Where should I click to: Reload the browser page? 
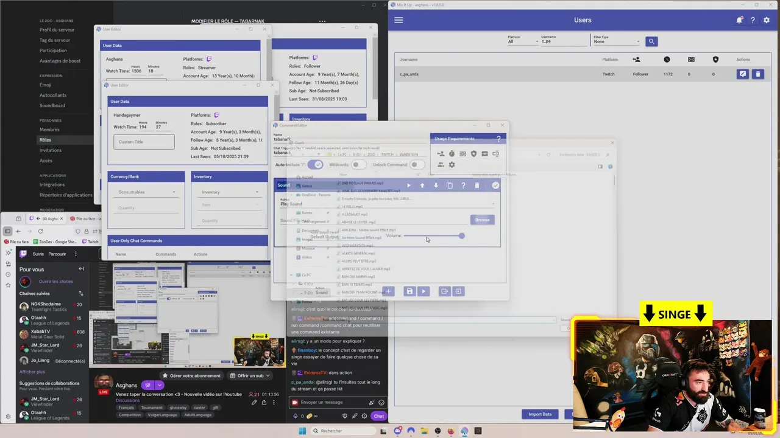click(40, 231)
